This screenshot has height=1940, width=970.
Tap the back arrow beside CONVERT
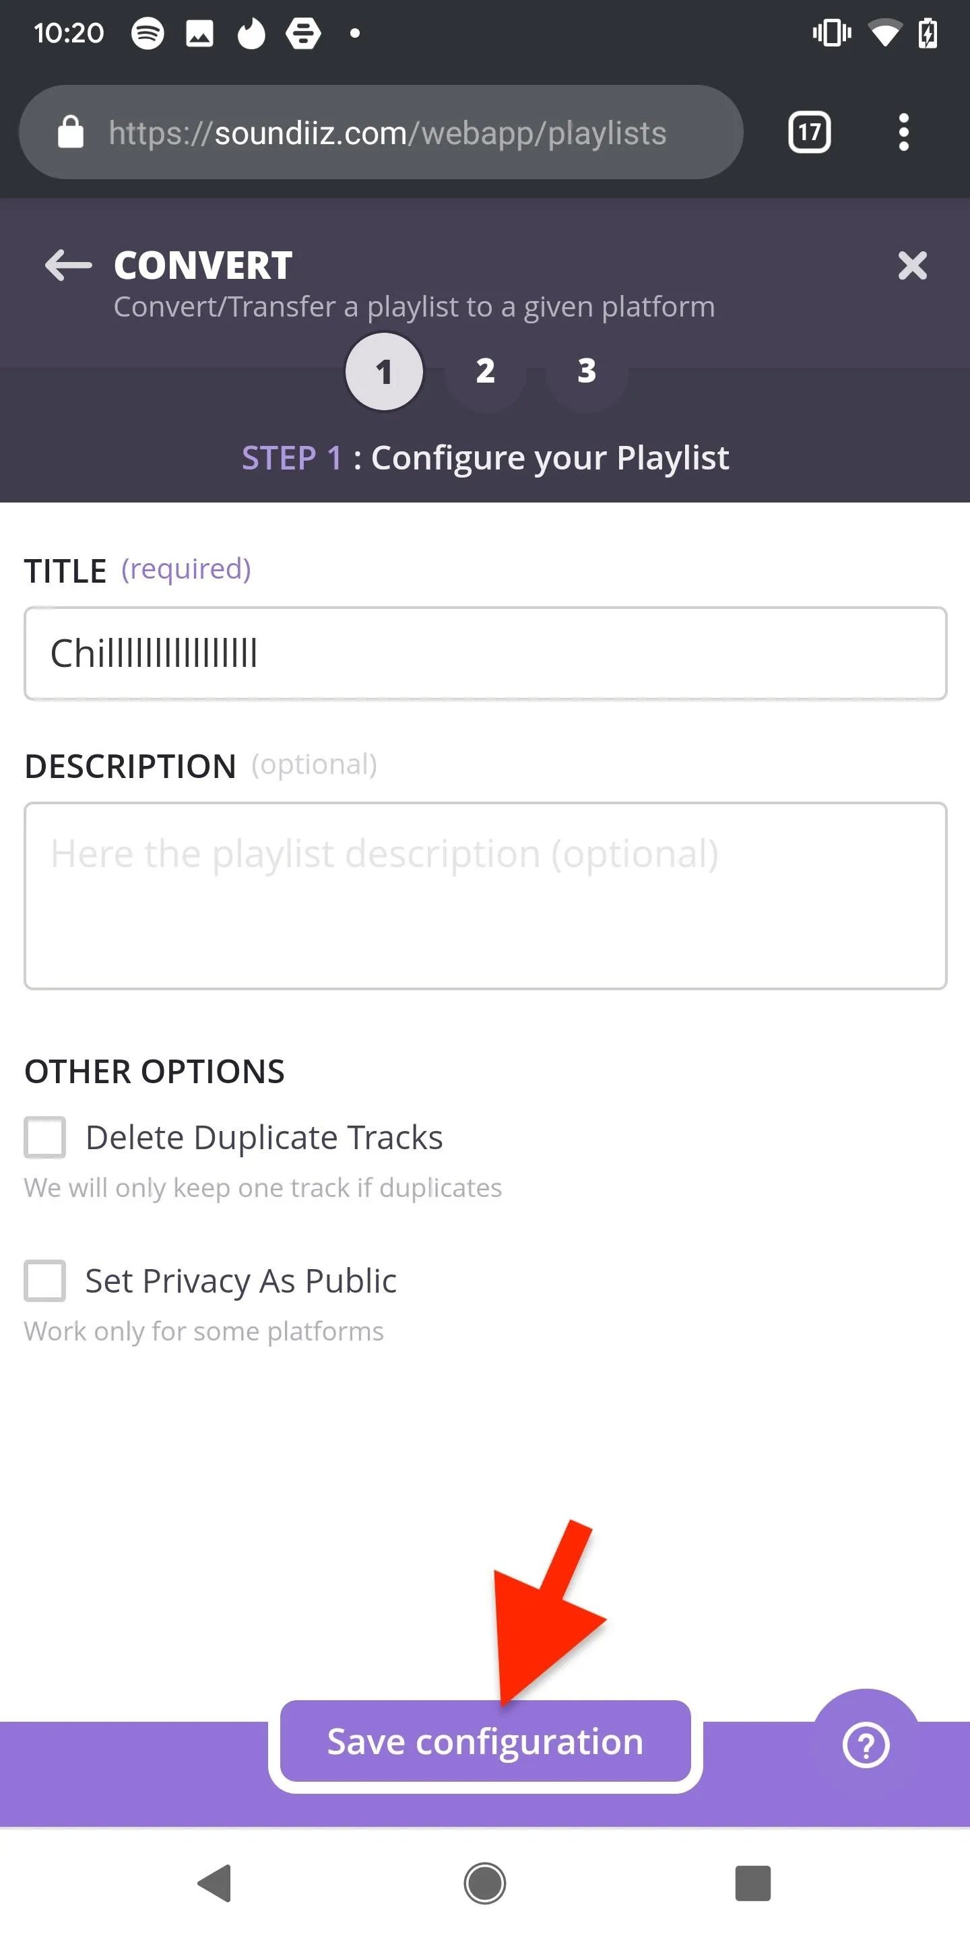tap(69, 265)
